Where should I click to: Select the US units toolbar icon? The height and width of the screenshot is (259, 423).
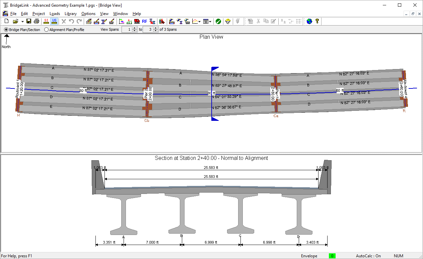[x=54, y=21]
